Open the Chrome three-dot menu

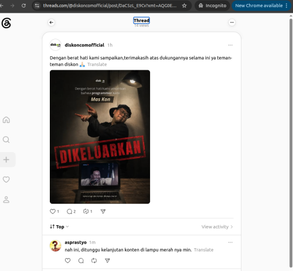click(x=287, y=6)
